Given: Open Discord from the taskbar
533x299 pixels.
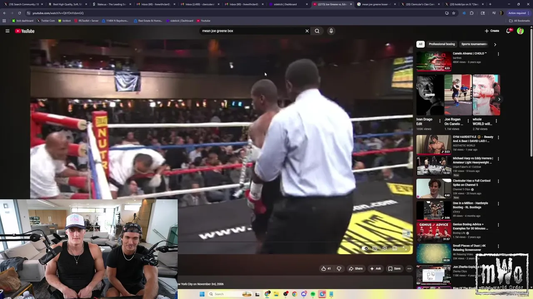Looking at the screenshot, I should point(304,294).
